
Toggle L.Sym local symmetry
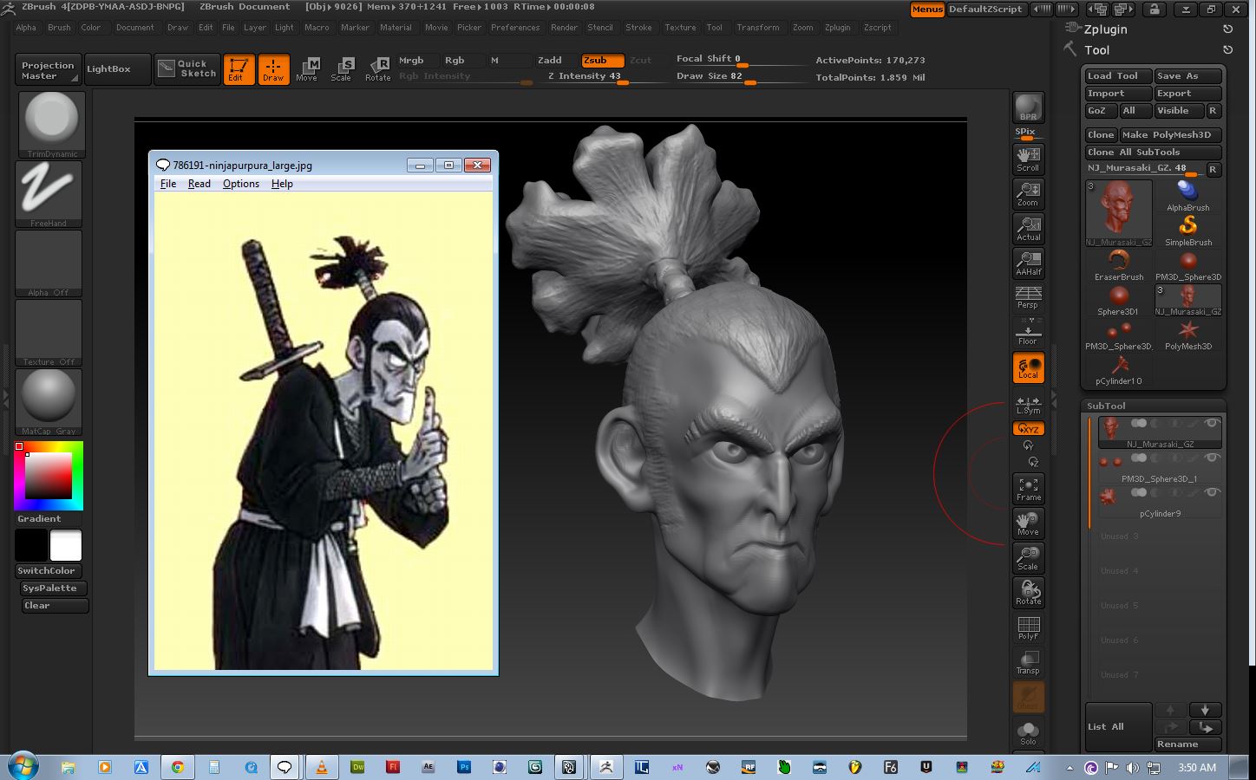tap(1028, 405)
